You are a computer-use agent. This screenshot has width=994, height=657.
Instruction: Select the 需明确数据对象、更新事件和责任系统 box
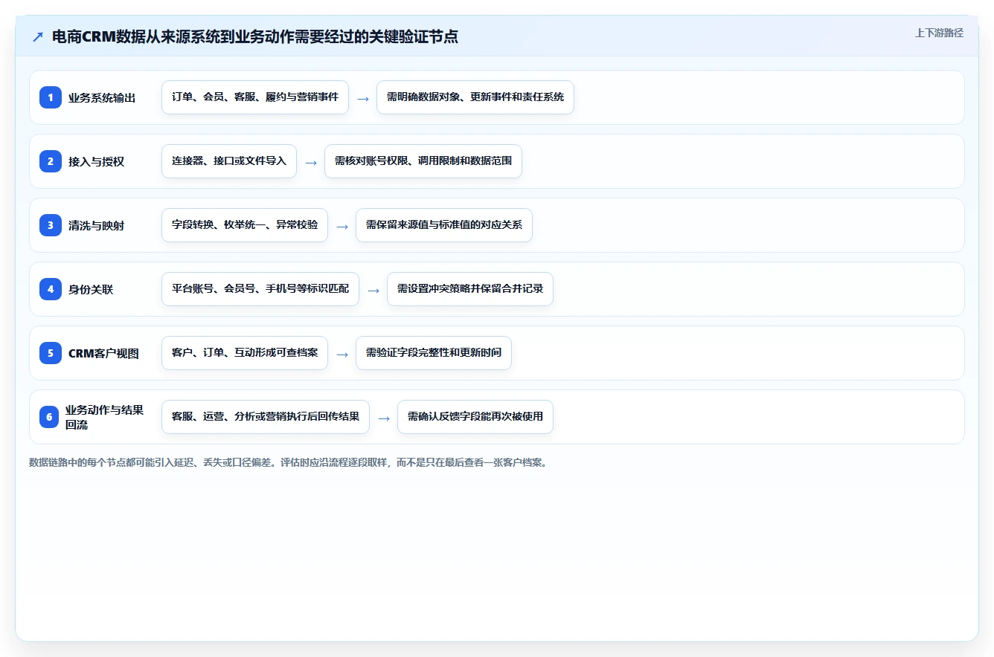pos(475,97)
